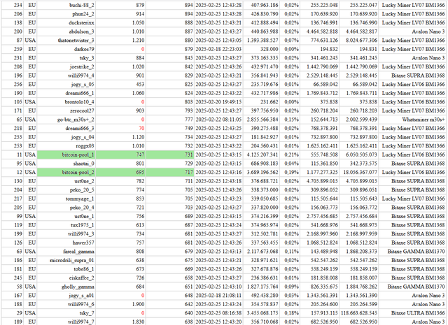Viewport: 448px width, 325px height.
Task: Click worker "tobe86_1"
Action: point(84,269)
